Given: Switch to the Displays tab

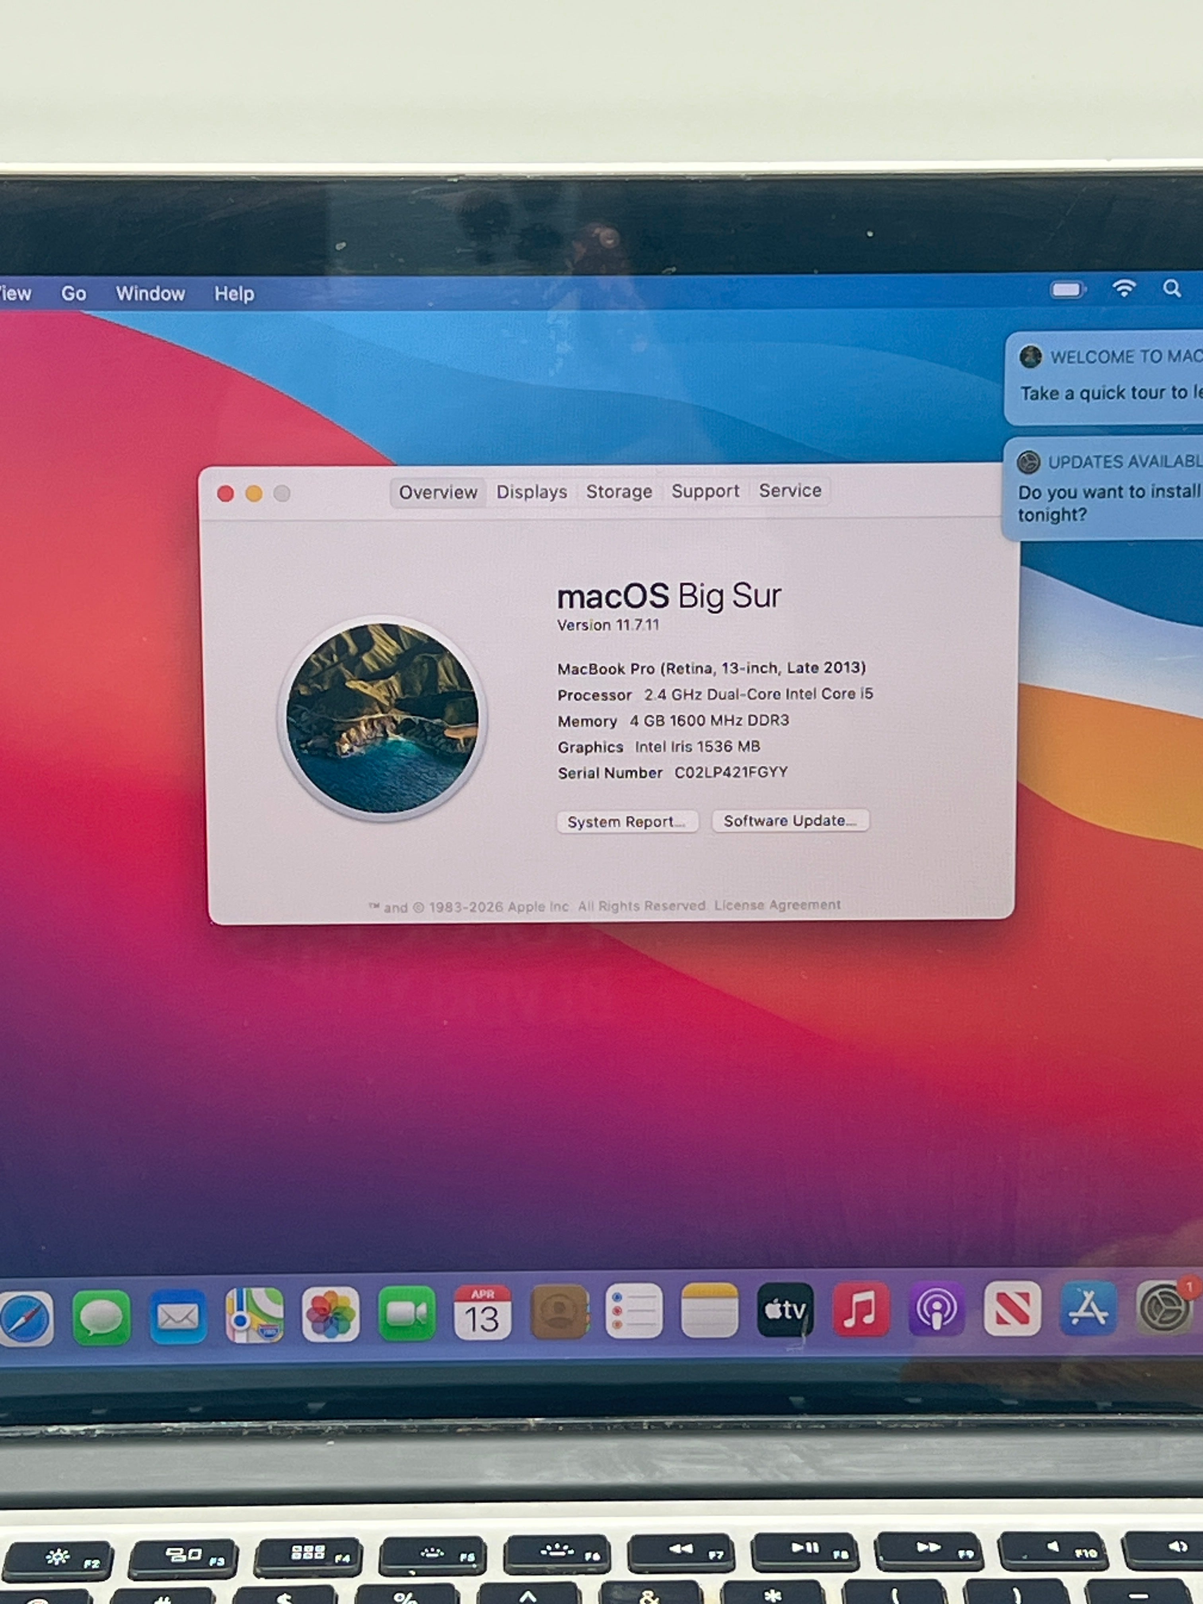Looking at the screenshot, I should 531,492.
